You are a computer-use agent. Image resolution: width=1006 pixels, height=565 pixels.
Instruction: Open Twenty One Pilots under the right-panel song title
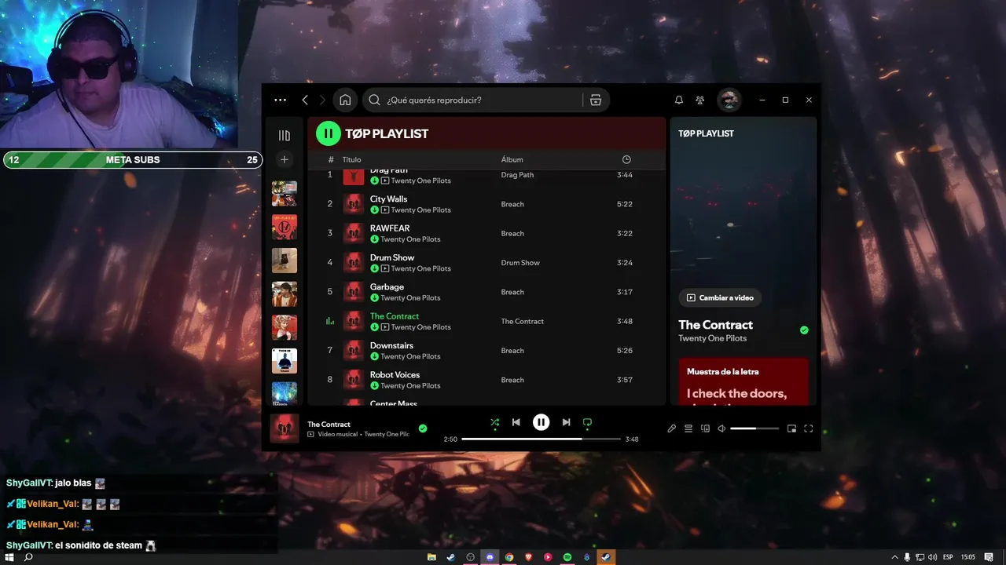(x=713, y=338)
